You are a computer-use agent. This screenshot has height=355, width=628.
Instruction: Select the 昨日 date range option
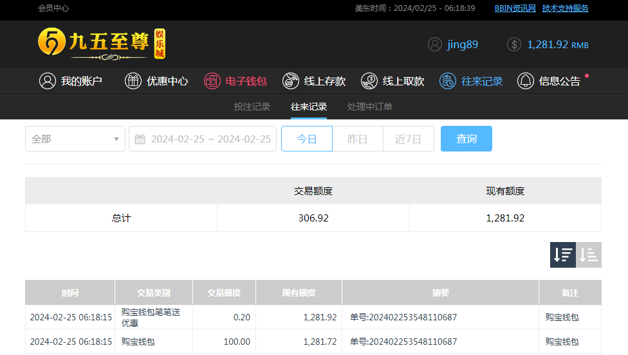(x=358, y=139)
